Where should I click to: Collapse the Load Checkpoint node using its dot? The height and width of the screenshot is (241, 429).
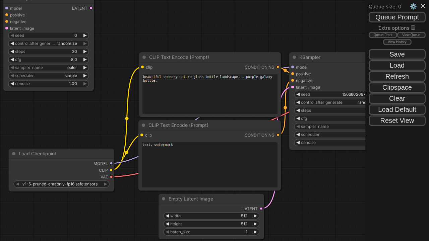[x=14, y=154]
